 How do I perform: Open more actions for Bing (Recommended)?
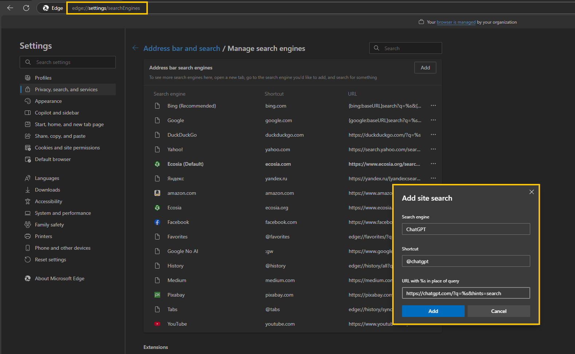click(433, 106)
